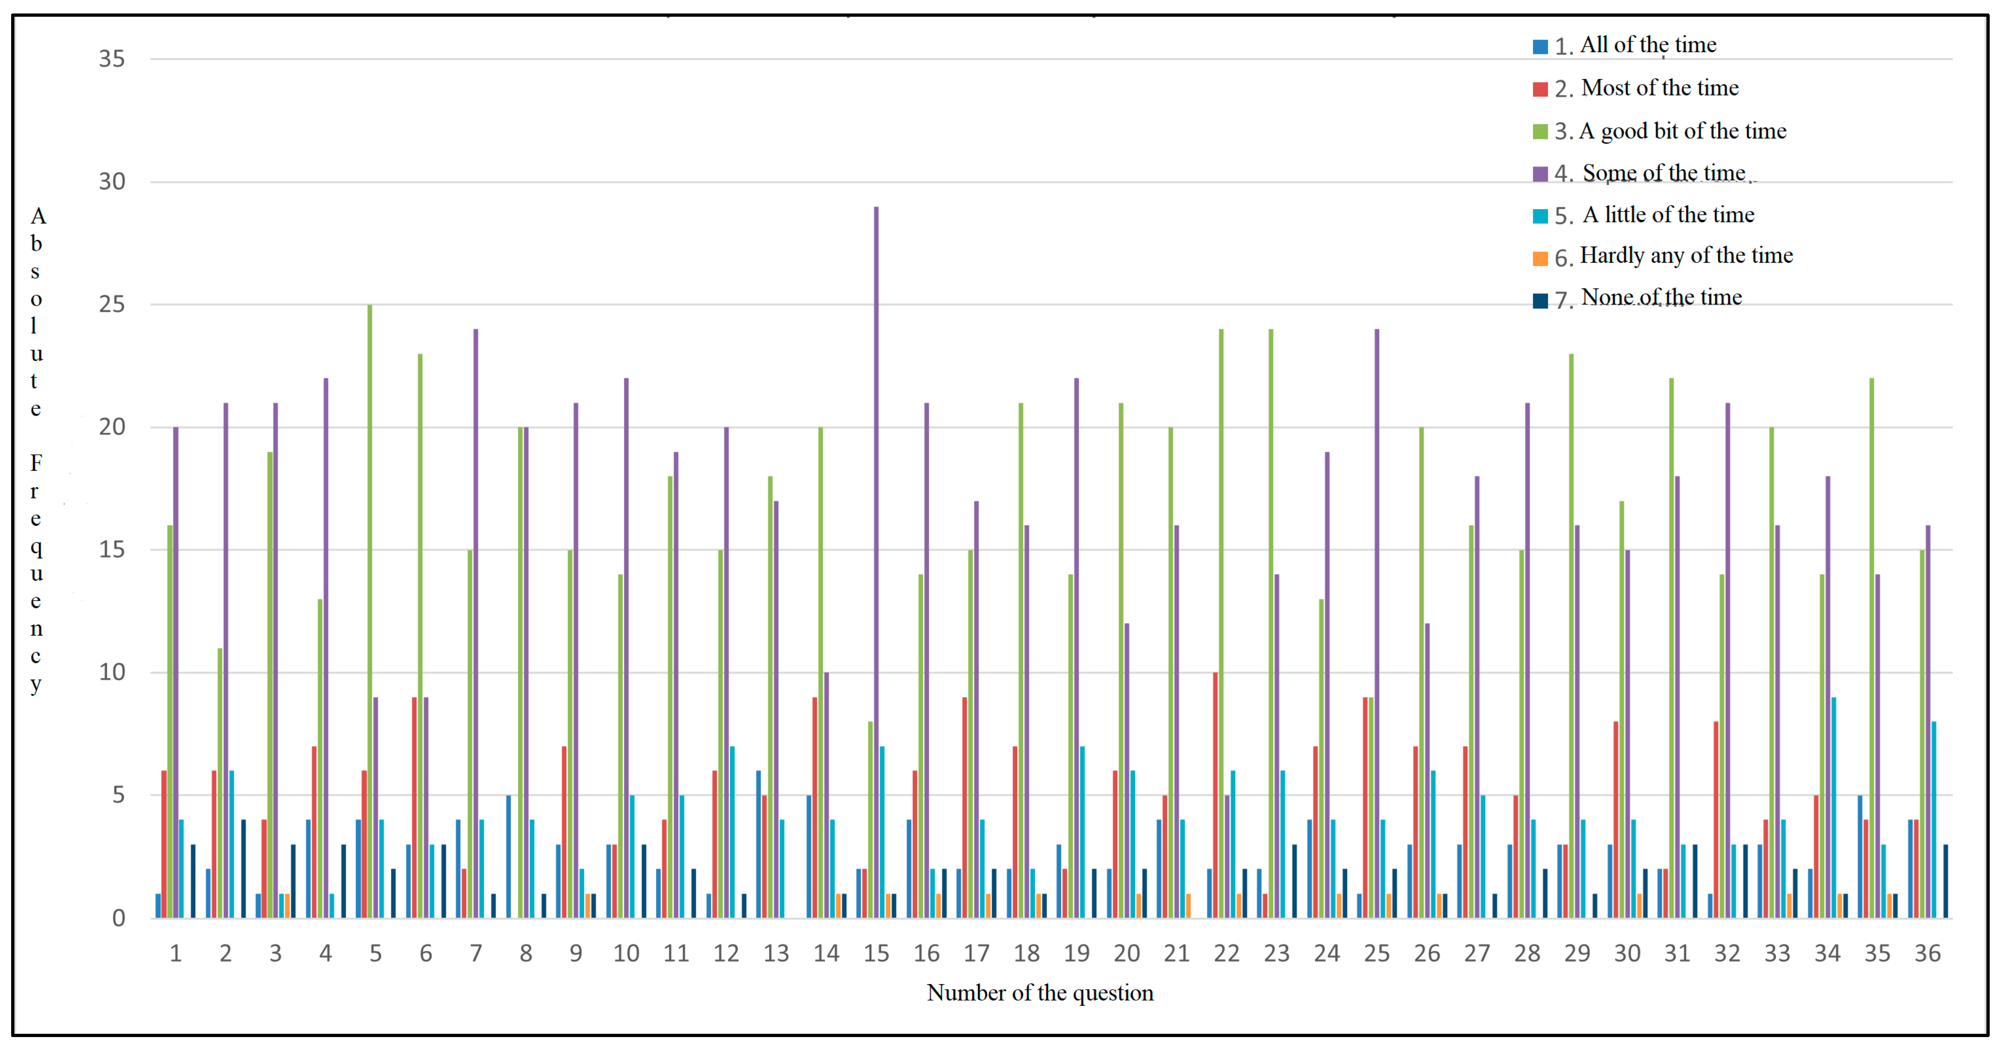
Task: Click the purple bar at question 25
Action: (1377, 621)
